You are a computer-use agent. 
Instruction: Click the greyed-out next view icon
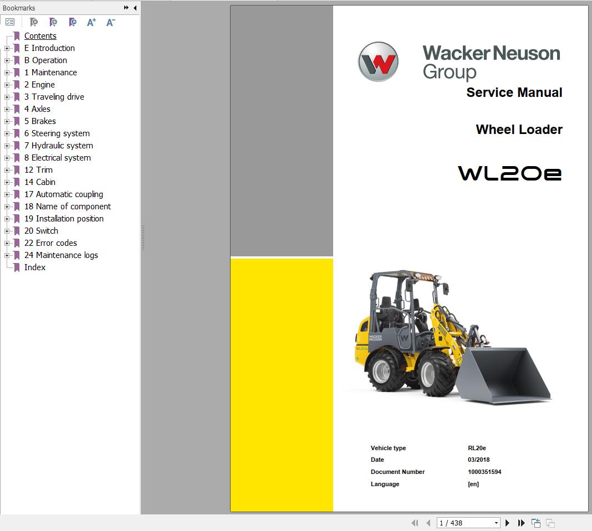click(x=550, y=523)
